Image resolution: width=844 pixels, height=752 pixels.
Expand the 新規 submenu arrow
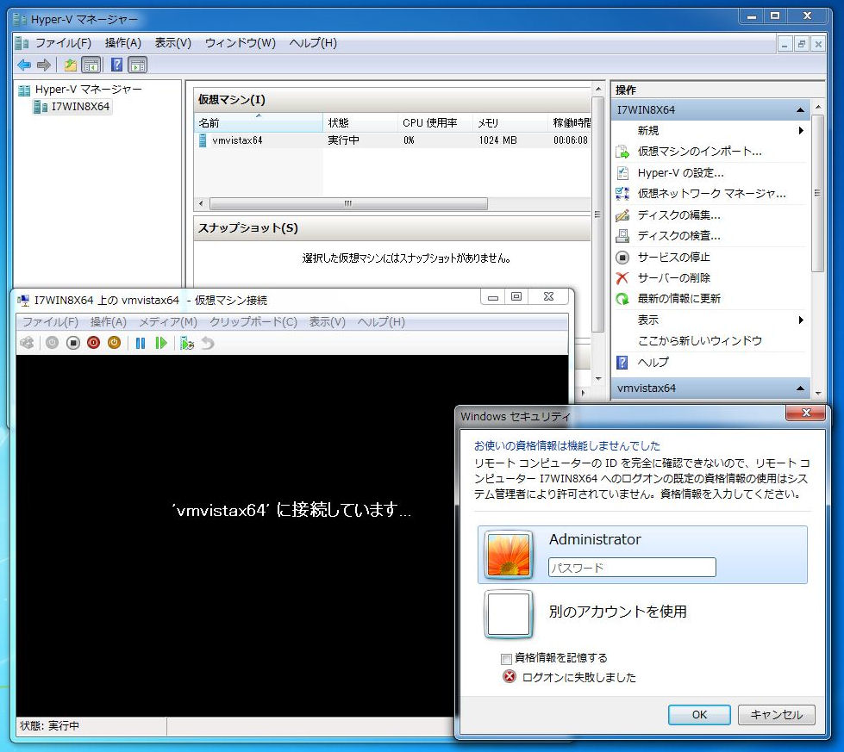click(801, 131)
